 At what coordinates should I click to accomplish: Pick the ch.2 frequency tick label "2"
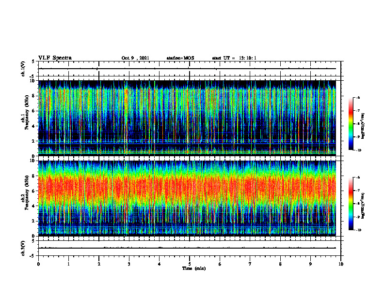pyautogui.click(x=34, y=221)
